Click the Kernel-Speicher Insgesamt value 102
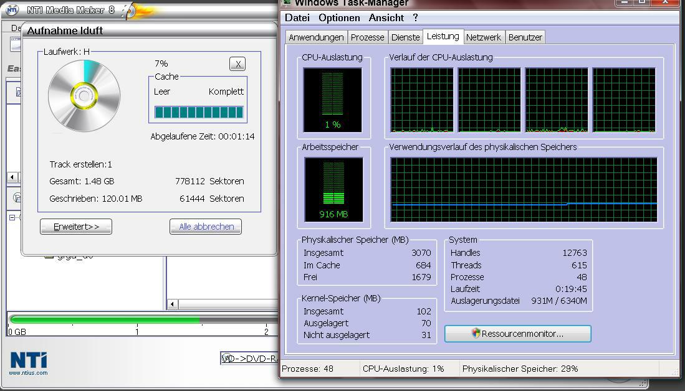This screenshot has width=685, height=391. tap(424, 311)
